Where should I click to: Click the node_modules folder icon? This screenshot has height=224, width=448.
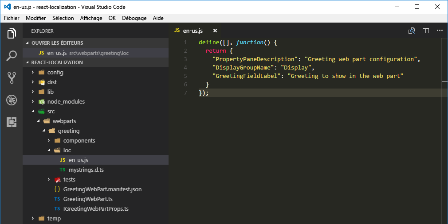point(42,102)
